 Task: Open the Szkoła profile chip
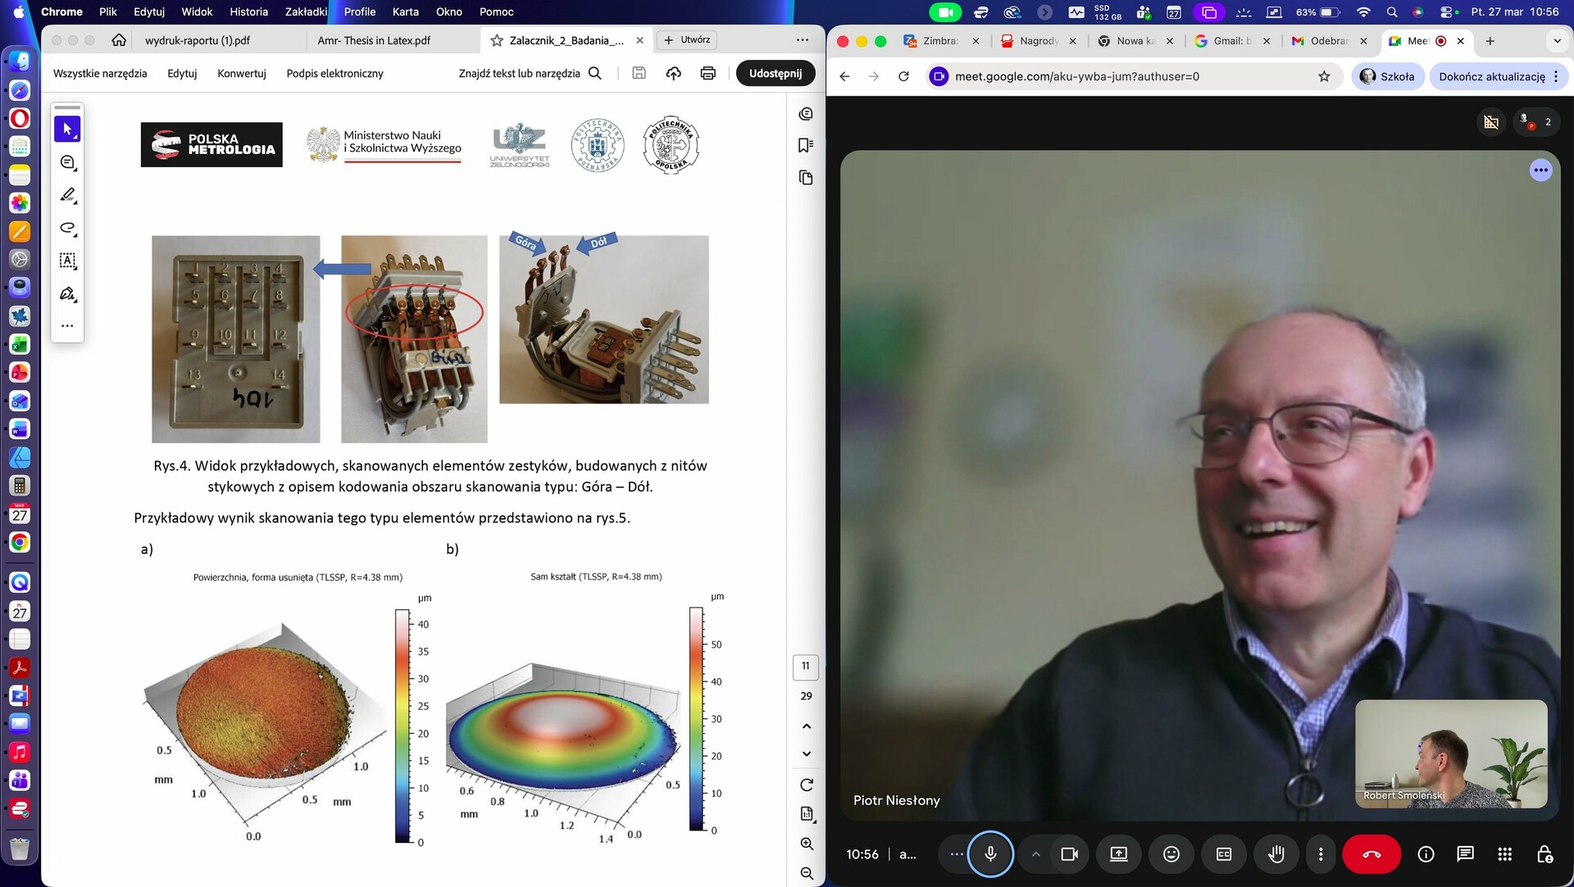point(1387,76)
